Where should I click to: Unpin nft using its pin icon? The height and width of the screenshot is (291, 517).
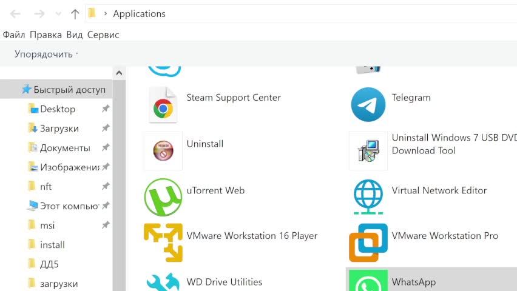pyautogui.click(x=106, y=186)
